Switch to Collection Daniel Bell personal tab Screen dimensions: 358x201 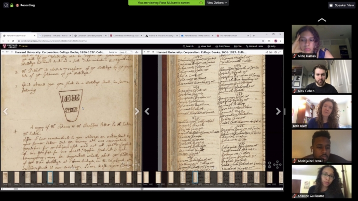click(x=90, y=36)
